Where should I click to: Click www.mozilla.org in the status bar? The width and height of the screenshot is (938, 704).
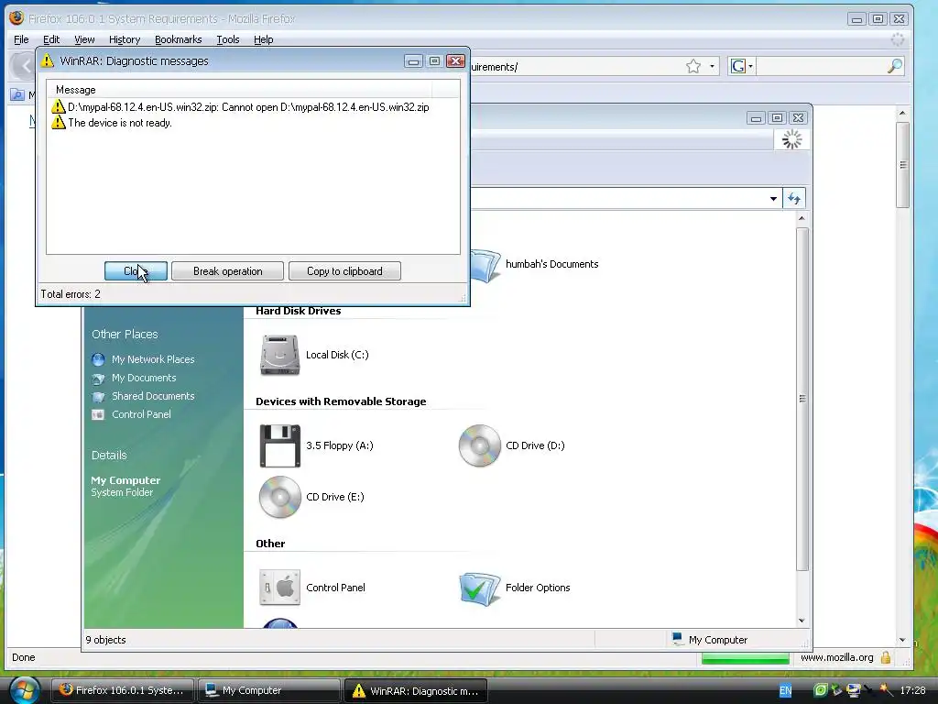tap(837, 657)
